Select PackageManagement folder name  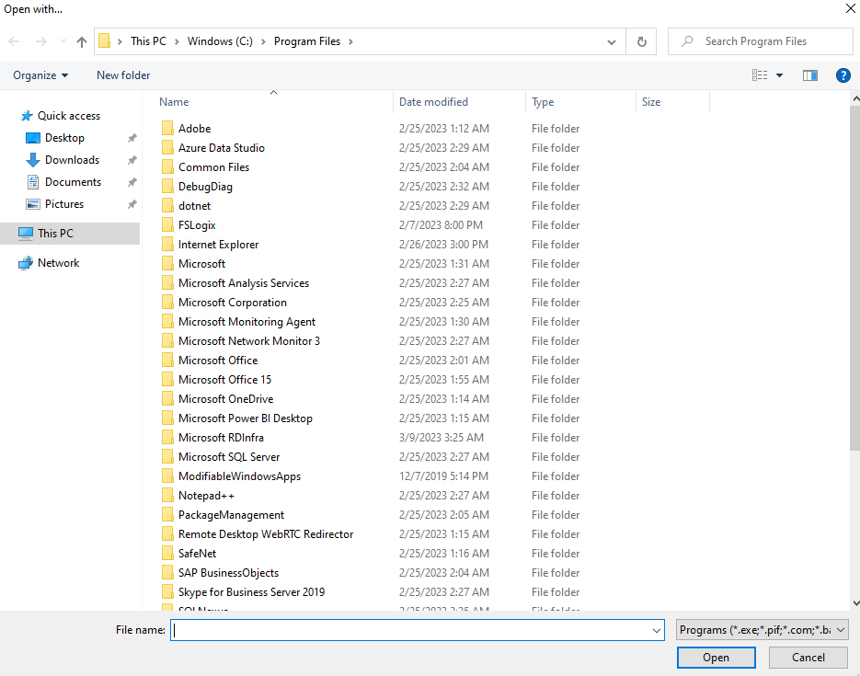tap(231, 515)
